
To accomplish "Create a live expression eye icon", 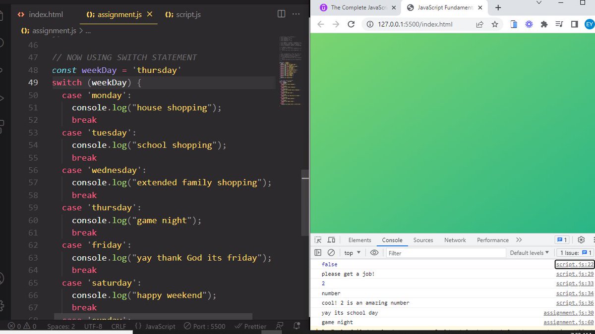I will [x=374, y=253].
